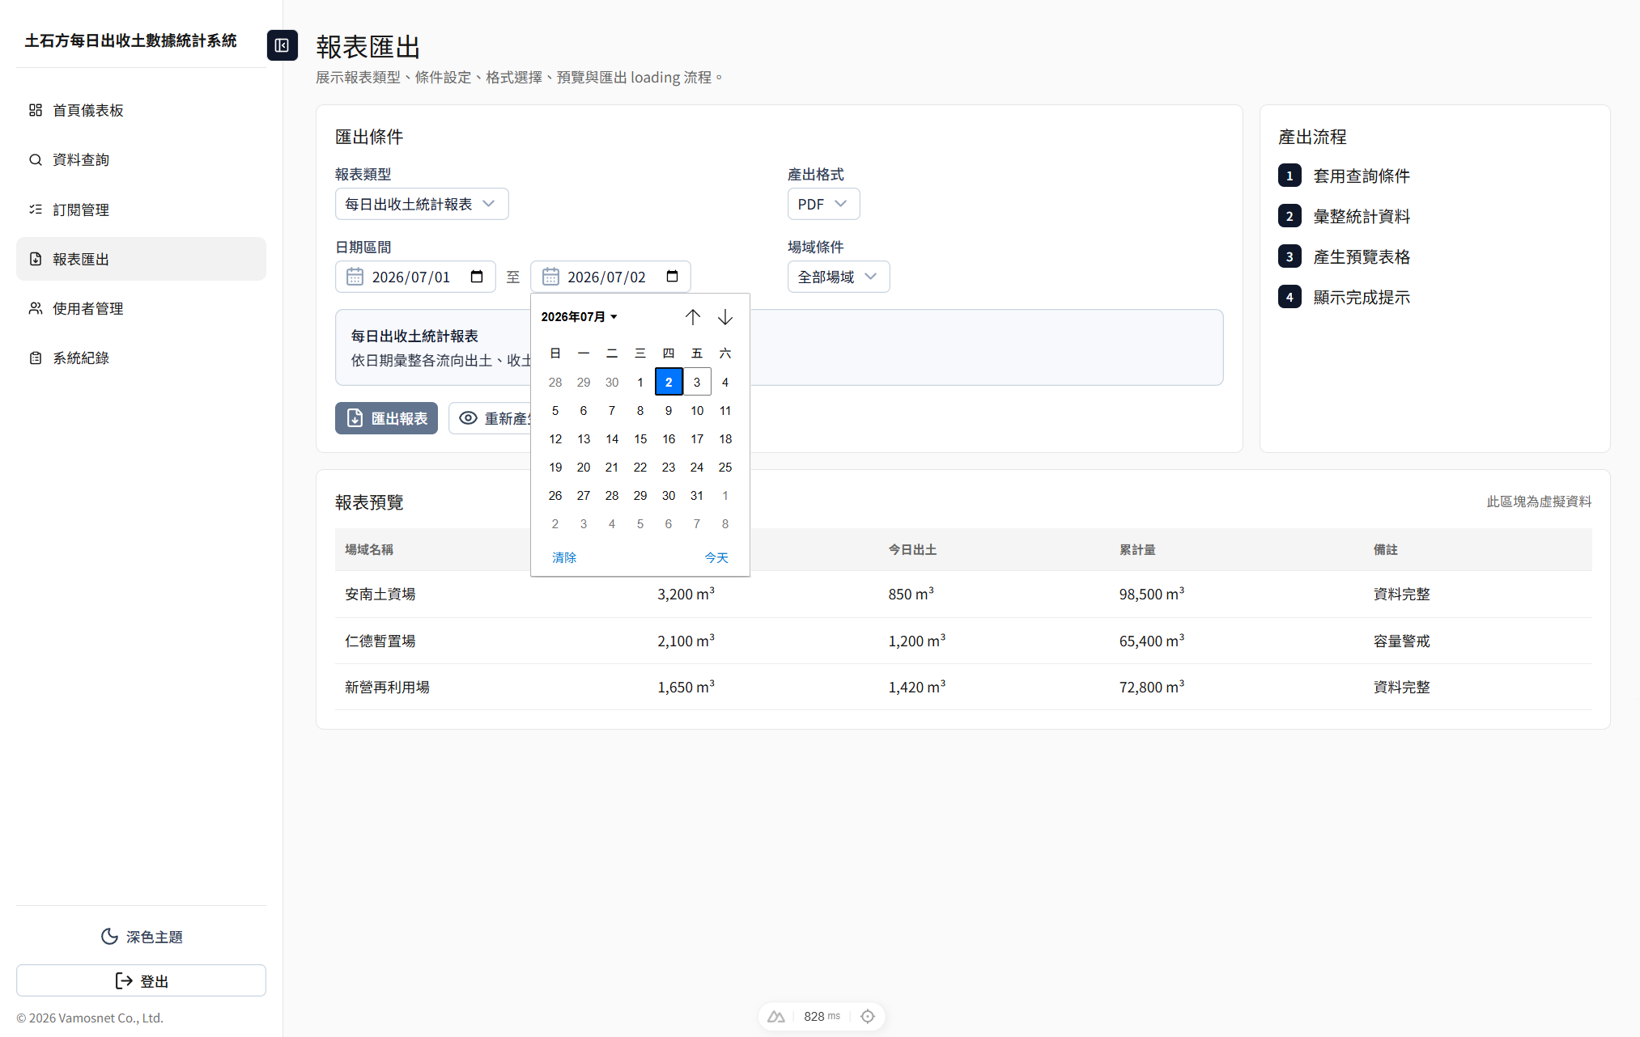The width and height of the screenshot is (1640, 1037).
Task: Click 清除 in the calendar popup
Action: tap(564, 557)
